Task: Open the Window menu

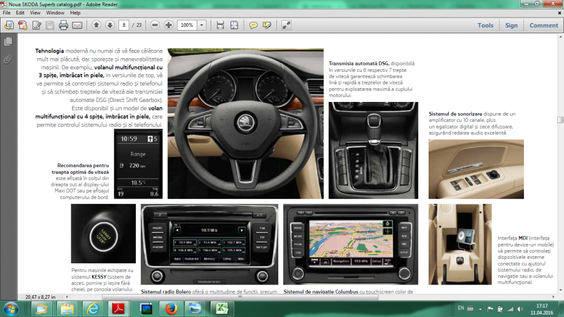Action: 55,13
